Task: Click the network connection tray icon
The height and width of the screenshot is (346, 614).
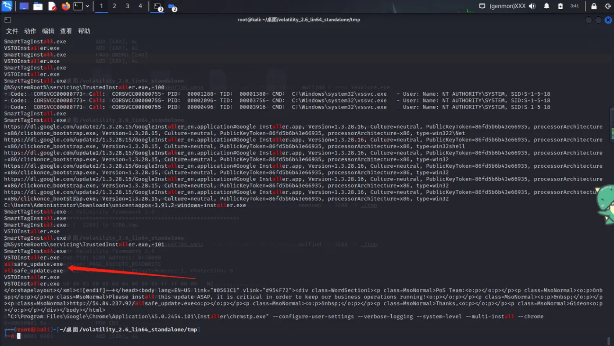Action: tap(482, 6)
